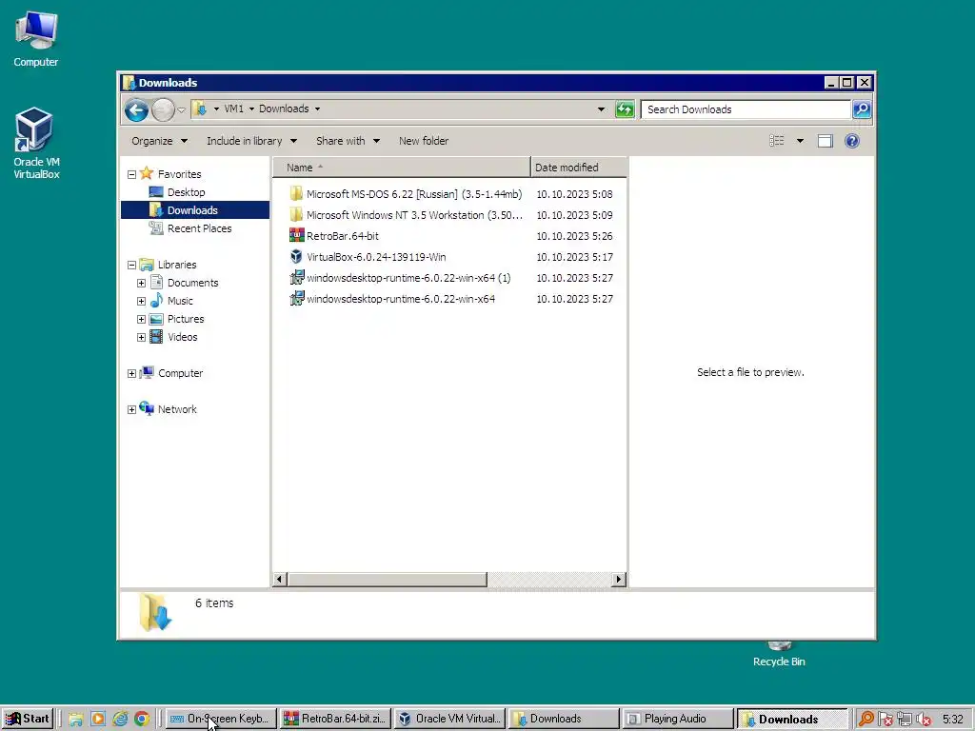Change your view icon

[x=777, y=141]
